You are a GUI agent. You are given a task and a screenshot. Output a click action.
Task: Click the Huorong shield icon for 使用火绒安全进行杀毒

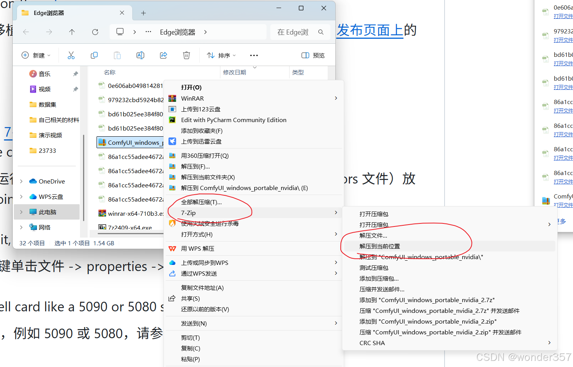pos(172,223)
